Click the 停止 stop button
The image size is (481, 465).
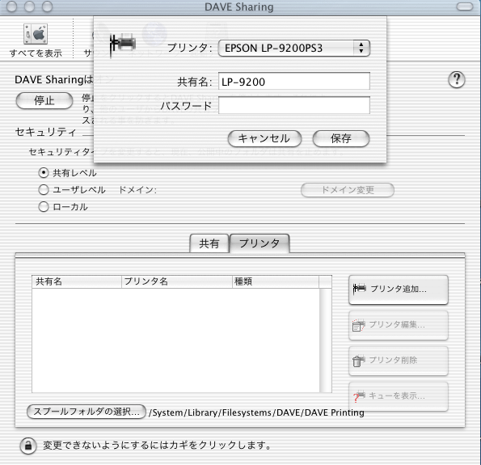tap(44, 100)
